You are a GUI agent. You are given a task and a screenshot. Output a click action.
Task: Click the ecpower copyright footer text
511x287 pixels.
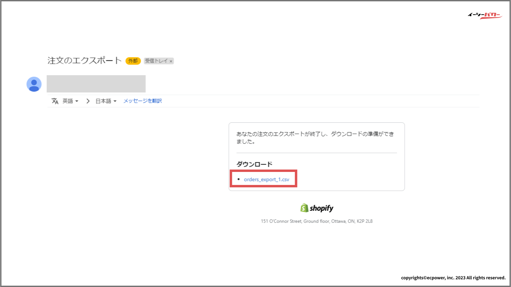(453, 278)
